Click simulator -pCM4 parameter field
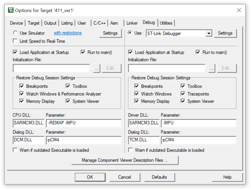 [x=84, y=140]
